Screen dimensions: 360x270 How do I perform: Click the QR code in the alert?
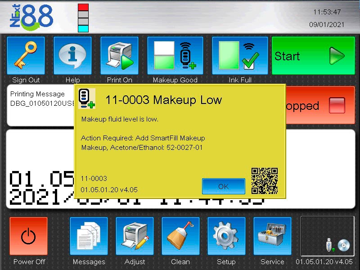tap(265, 181)
